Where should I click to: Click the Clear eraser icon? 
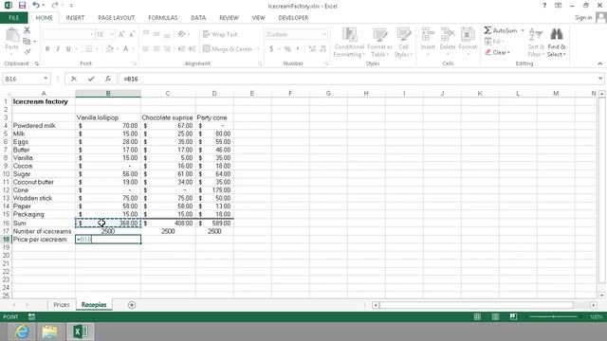[487, 52]
